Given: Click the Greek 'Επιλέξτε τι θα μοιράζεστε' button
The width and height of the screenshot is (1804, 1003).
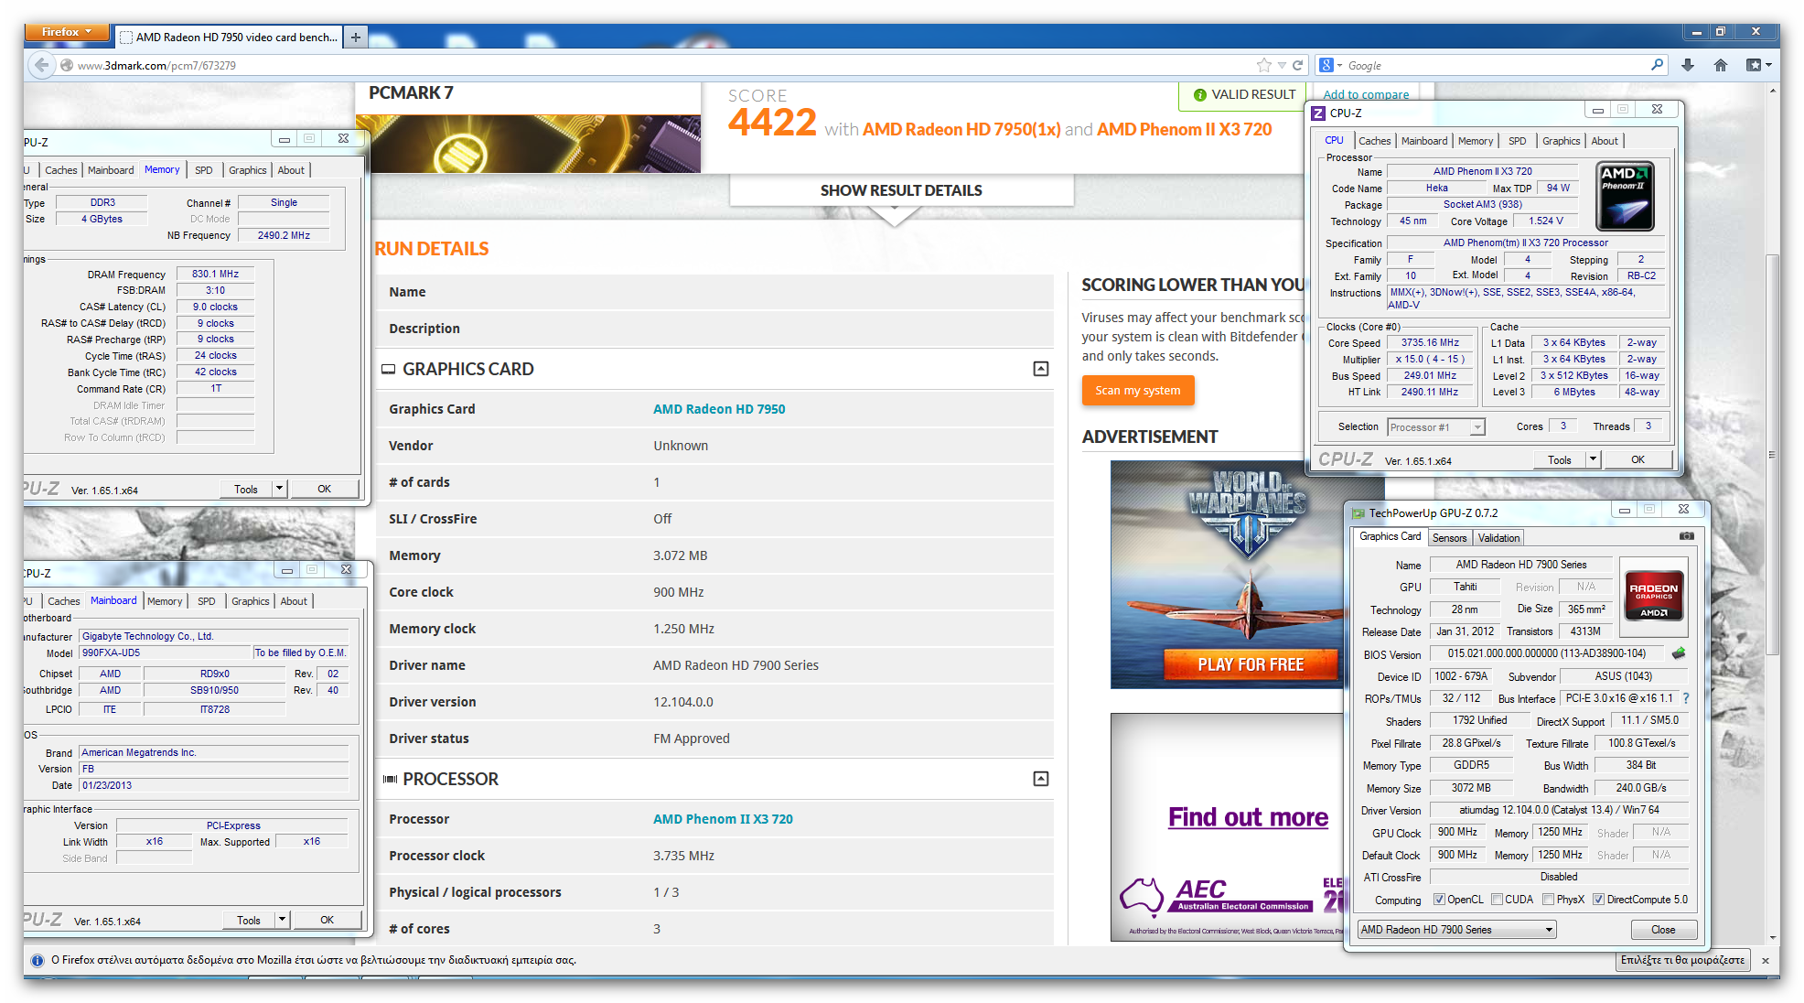Looking at the screenshot, I should (x=1682, y=960).
